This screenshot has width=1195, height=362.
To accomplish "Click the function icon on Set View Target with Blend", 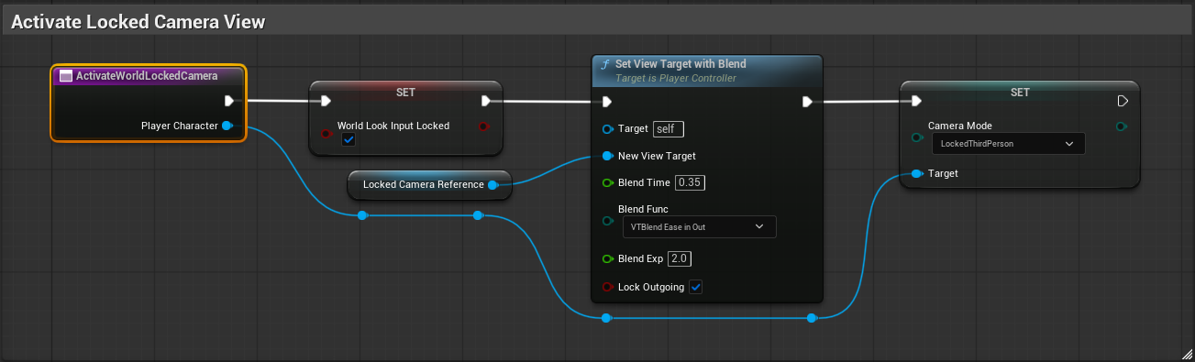I will coord(604,64).
